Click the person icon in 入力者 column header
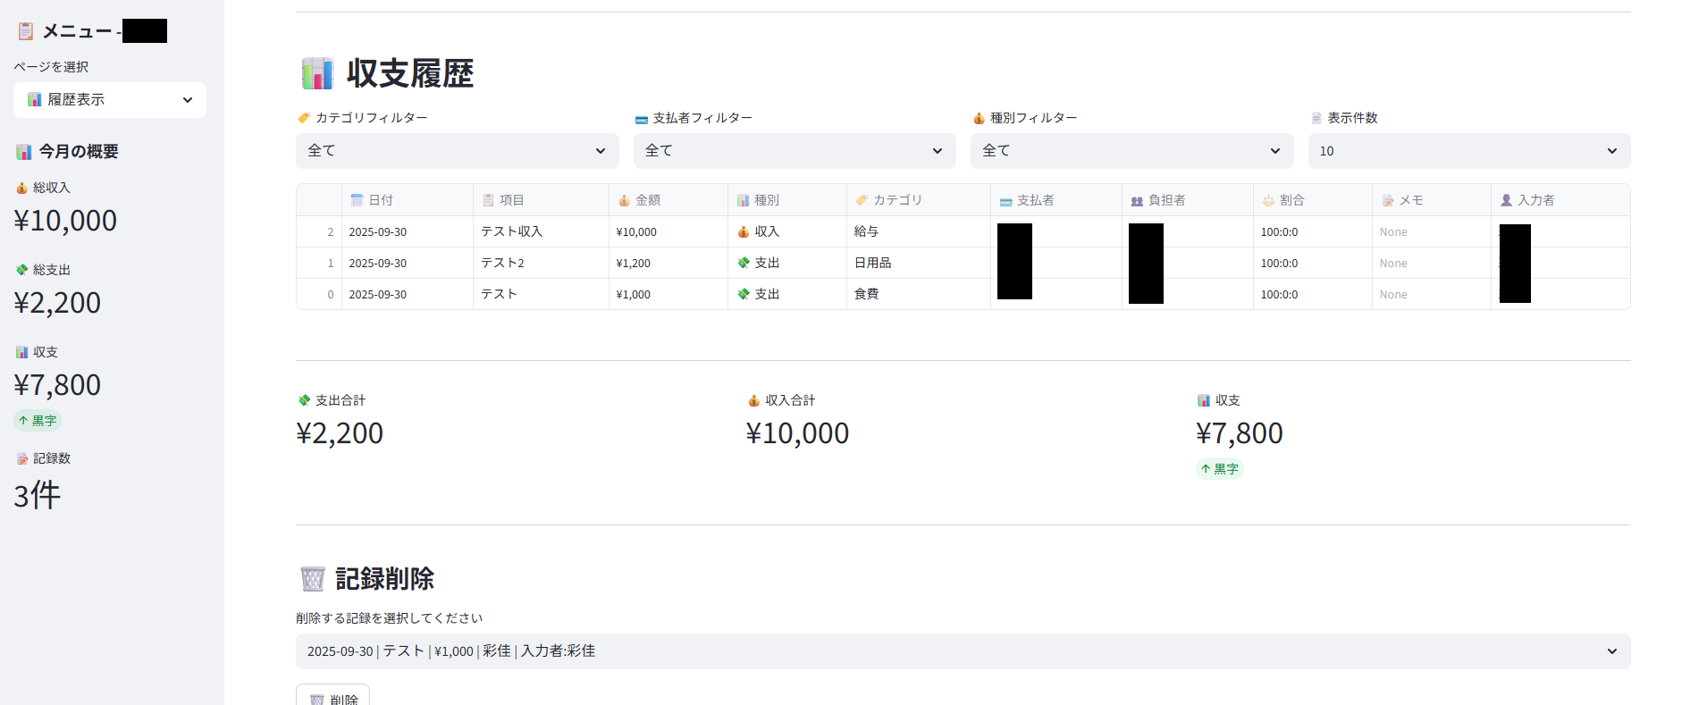Screen dimensions: 1707x705 coord(1506,200)
